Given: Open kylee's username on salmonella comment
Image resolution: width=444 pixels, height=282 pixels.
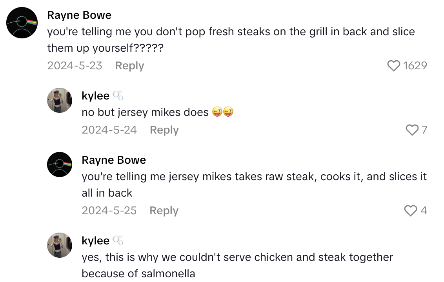Looking at the screenshot, I should coord(95,240).
